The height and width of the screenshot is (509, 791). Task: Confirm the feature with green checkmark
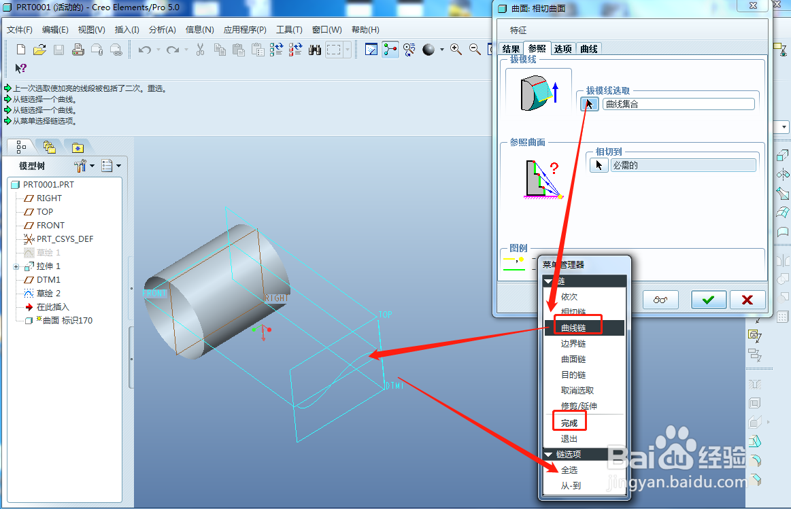tap(709, 300)
